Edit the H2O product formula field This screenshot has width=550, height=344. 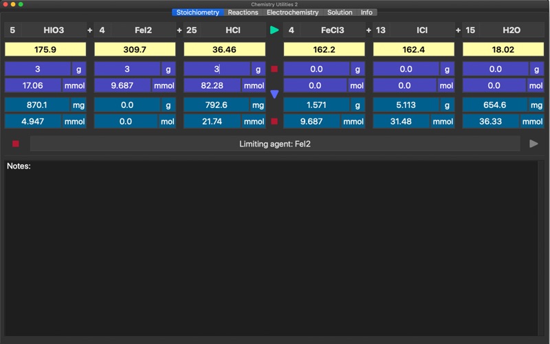pyautogui.click(x=511, y=30)
